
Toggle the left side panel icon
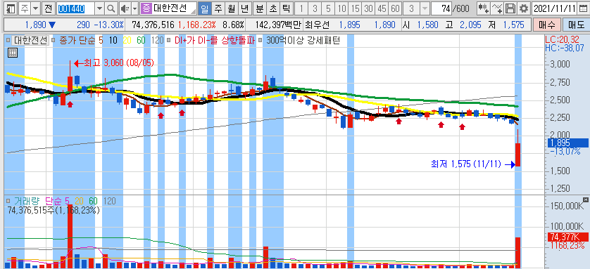click(x=11, y=8)
